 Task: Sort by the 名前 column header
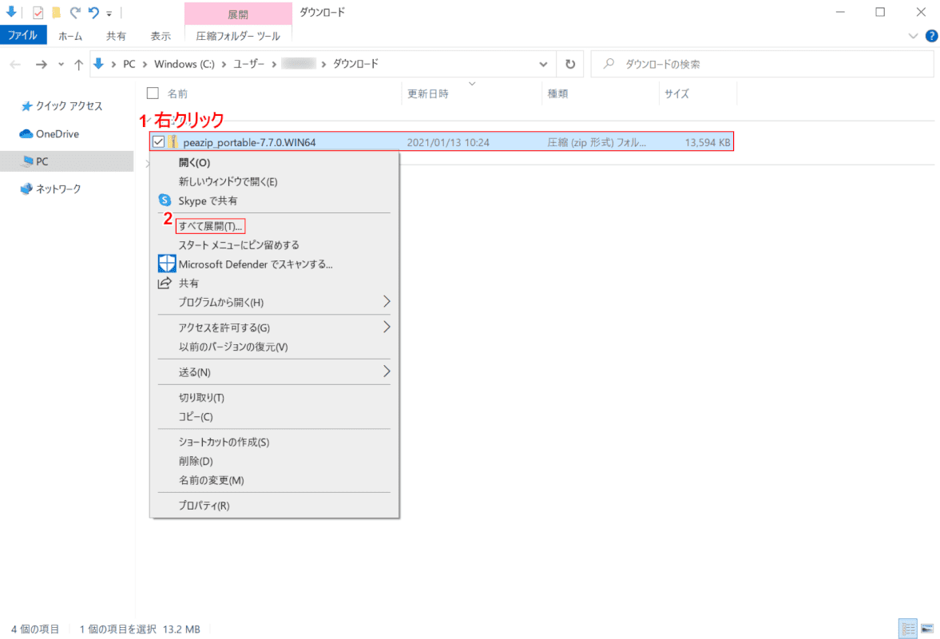tap(176, 93)
